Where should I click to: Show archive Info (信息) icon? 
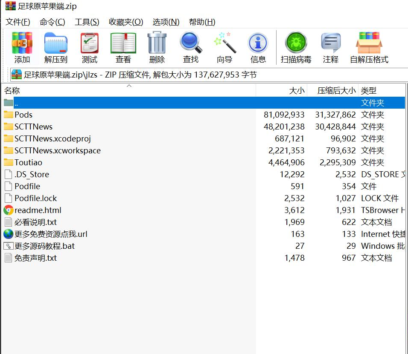point(258,48)
